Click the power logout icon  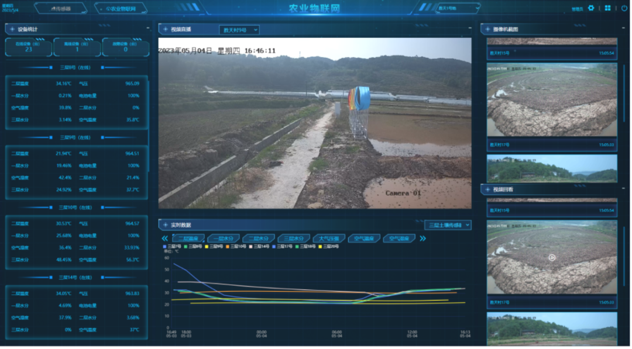click(x=624, y=8)
